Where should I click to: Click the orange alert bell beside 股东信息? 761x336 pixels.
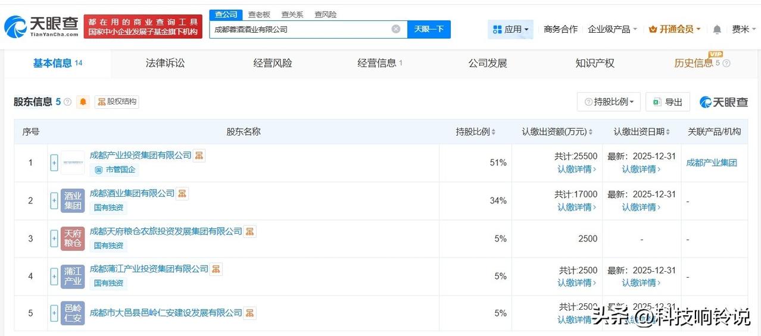click(x=83, y=102)
